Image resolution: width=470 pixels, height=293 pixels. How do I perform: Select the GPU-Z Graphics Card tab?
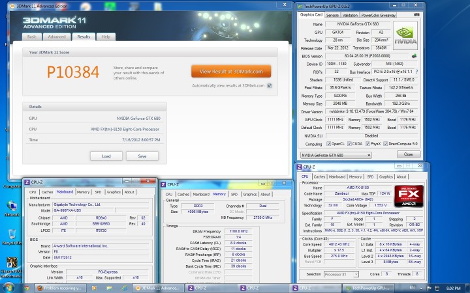click(311, 14)
